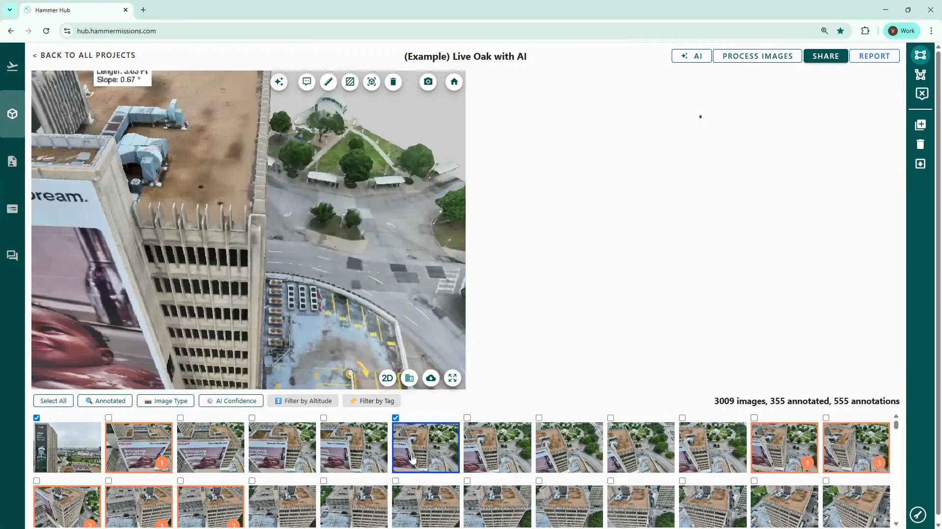
Task: Open the Image Type filter
Action: pos(165,401)
